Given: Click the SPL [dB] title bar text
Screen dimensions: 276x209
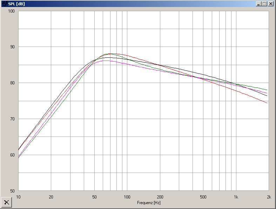Looking at the screenshot, I should 16,4.
